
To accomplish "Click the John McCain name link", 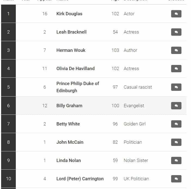I will [70, 142].
